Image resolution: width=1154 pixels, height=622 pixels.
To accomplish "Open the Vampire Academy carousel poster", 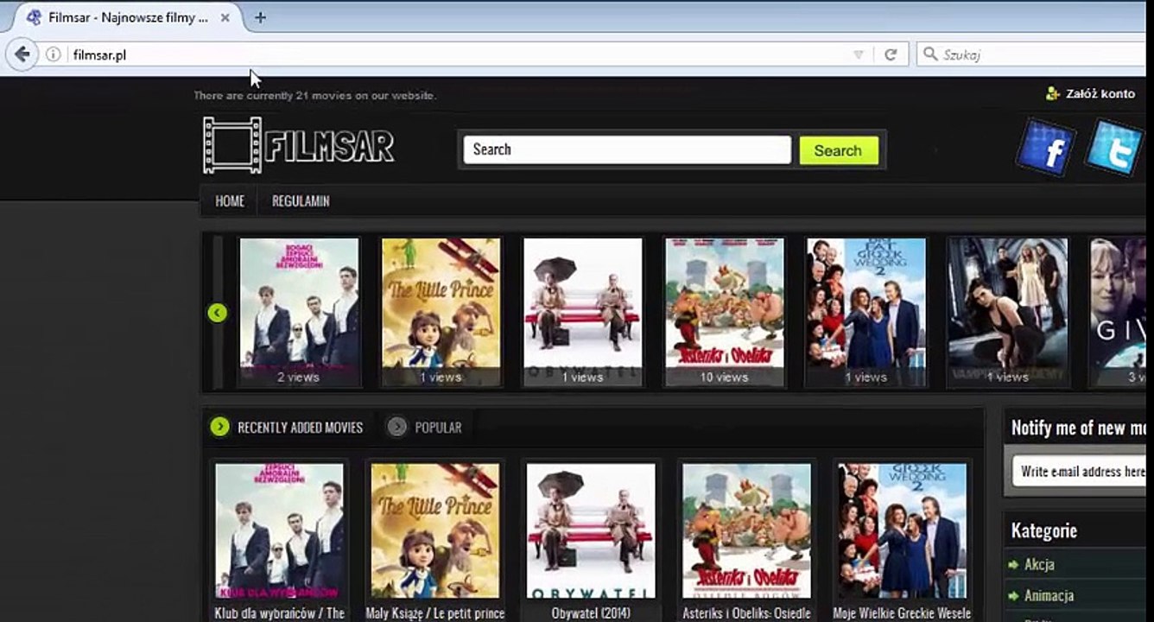I will [1008, 312].
